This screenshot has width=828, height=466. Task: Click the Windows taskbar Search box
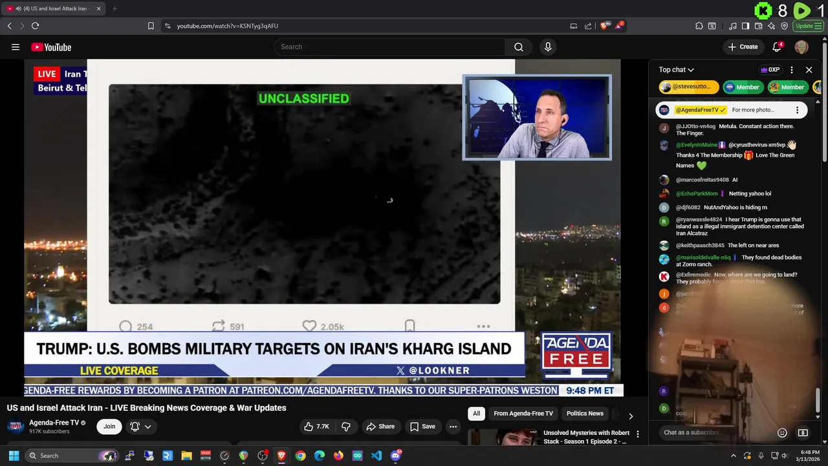[x=73, y=456]
